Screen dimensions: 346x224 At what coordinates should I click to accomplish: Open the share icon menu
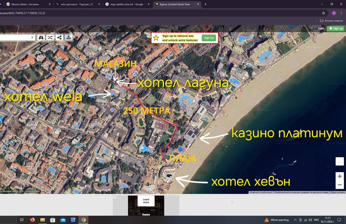59,37
